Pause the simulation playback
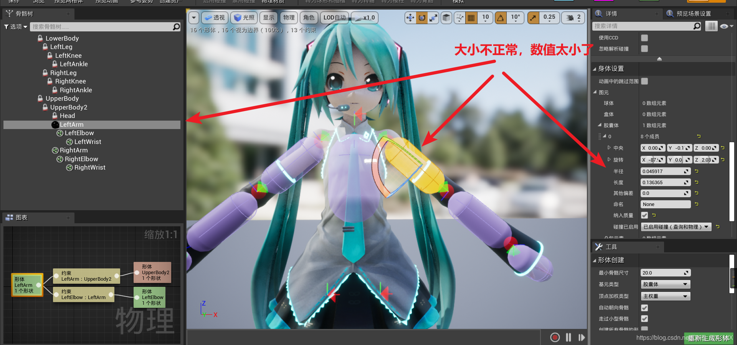The height and width of the screenshot is (345, 737). (x=568, y=337)
